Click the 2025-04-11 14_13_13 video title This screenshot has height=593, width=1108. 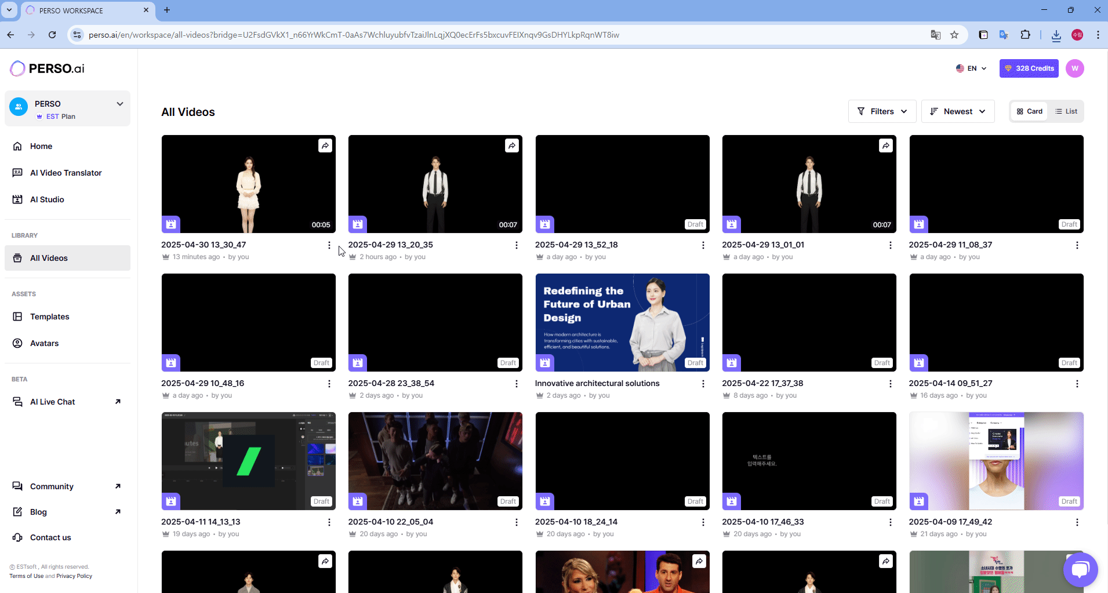(201, 522)
